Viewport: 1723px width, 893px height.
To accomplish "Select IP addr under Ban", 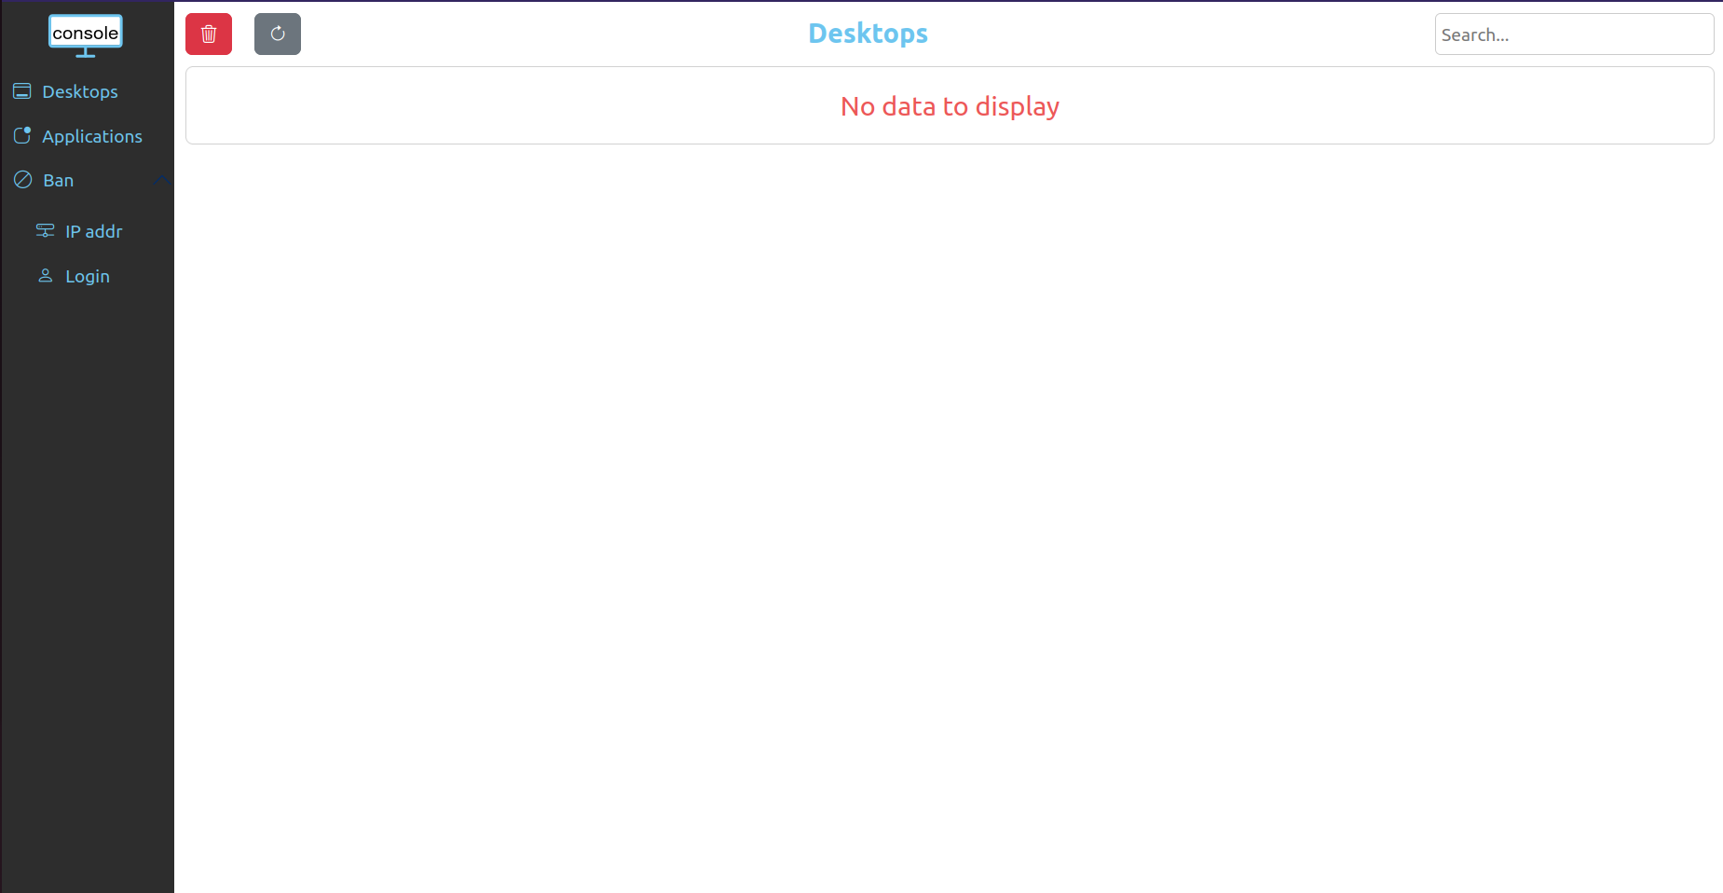I will [x=93, y=231].
